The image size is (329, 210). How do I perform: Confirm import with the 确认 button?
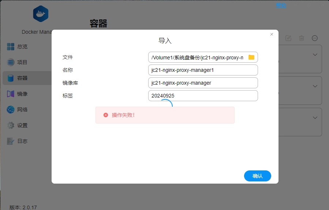(x=257, y=176)
